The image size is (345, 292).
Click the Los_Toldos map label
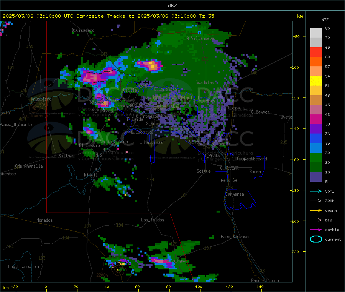153,220
